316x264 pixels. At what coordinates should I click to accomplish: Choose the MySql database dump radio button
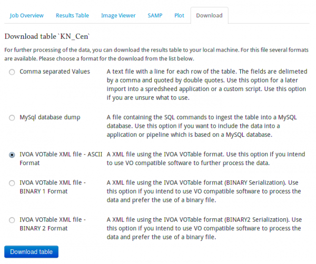(x=12, y=118)
